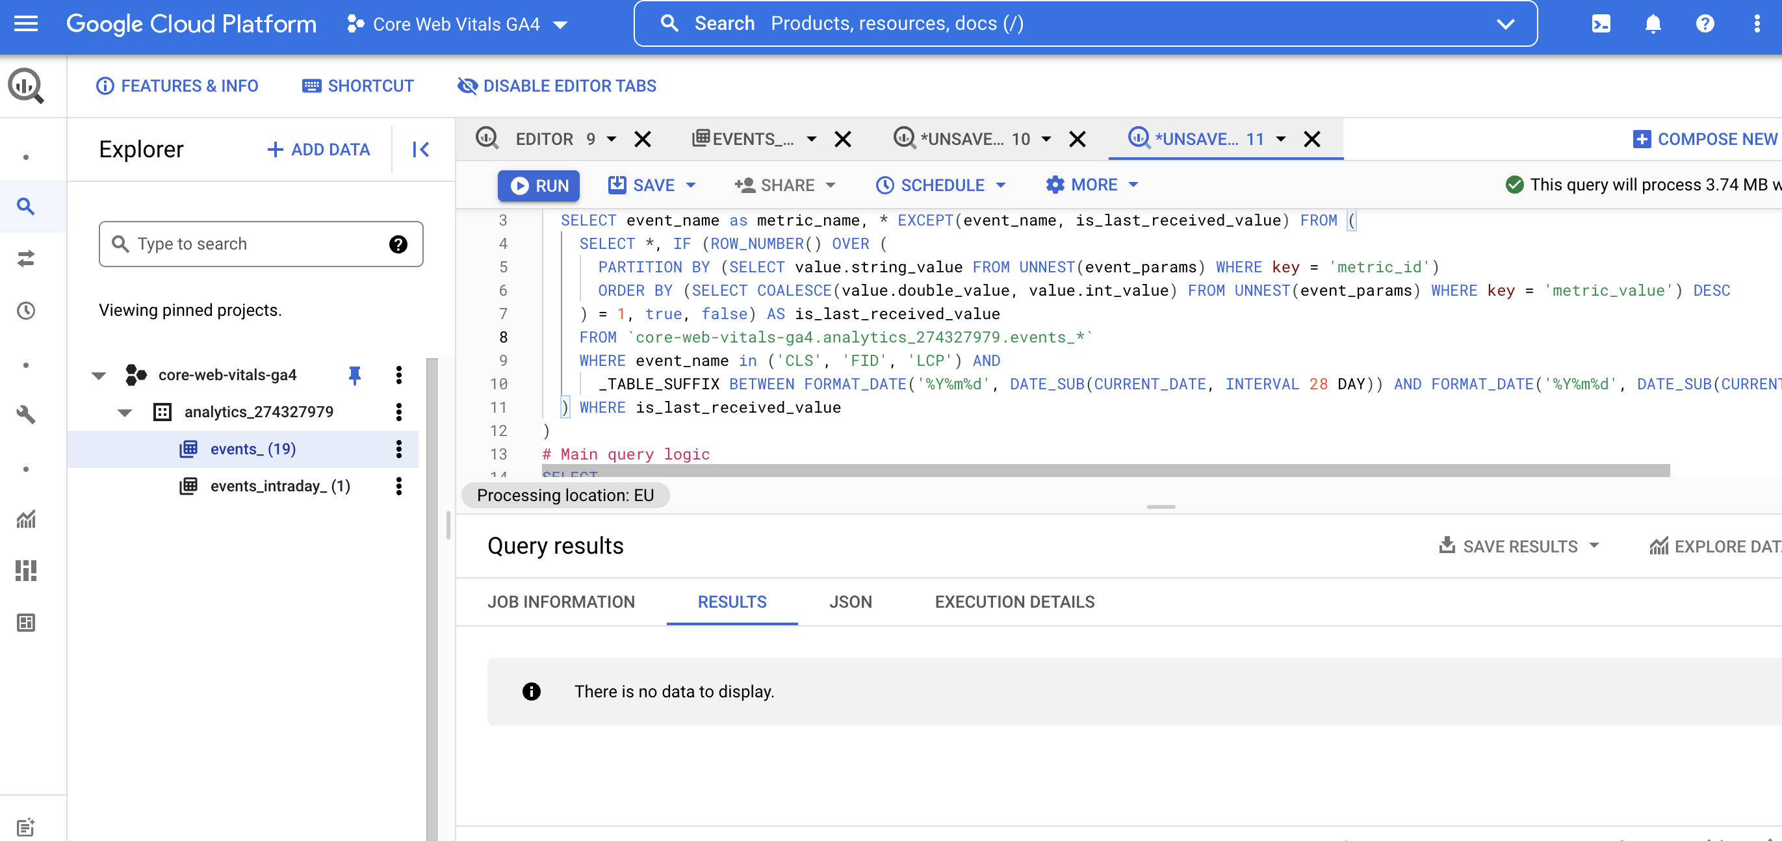1782x841 pixels.
Task: Open the Help question mark icon
Action: [x=1705, y=23]
